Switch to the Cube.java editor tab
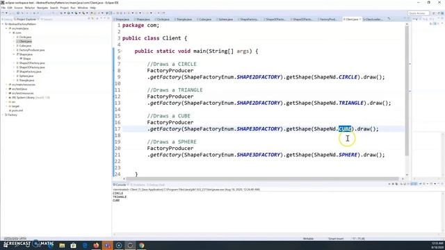The width and height of the screenshot is (445, 250). click(x=204, y=19)
